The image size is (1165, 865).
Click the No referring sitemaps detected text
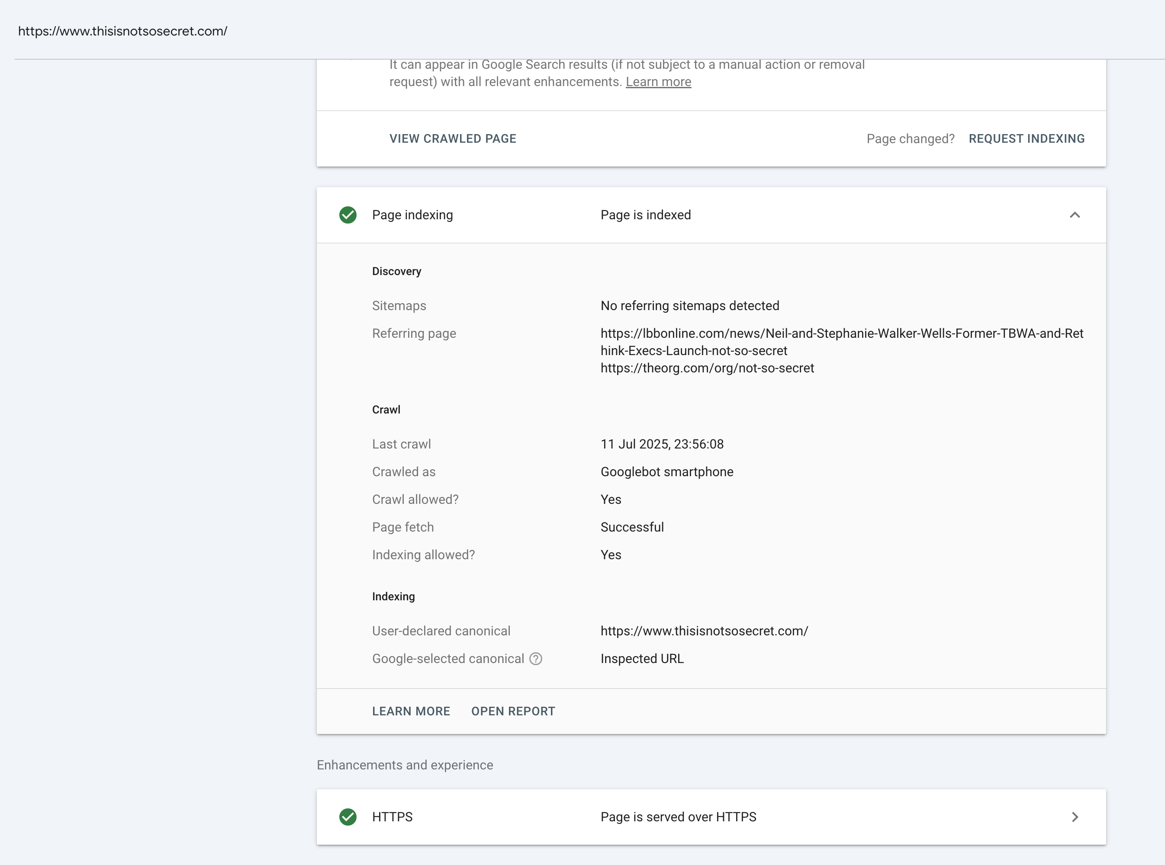(x=689, y=306)
